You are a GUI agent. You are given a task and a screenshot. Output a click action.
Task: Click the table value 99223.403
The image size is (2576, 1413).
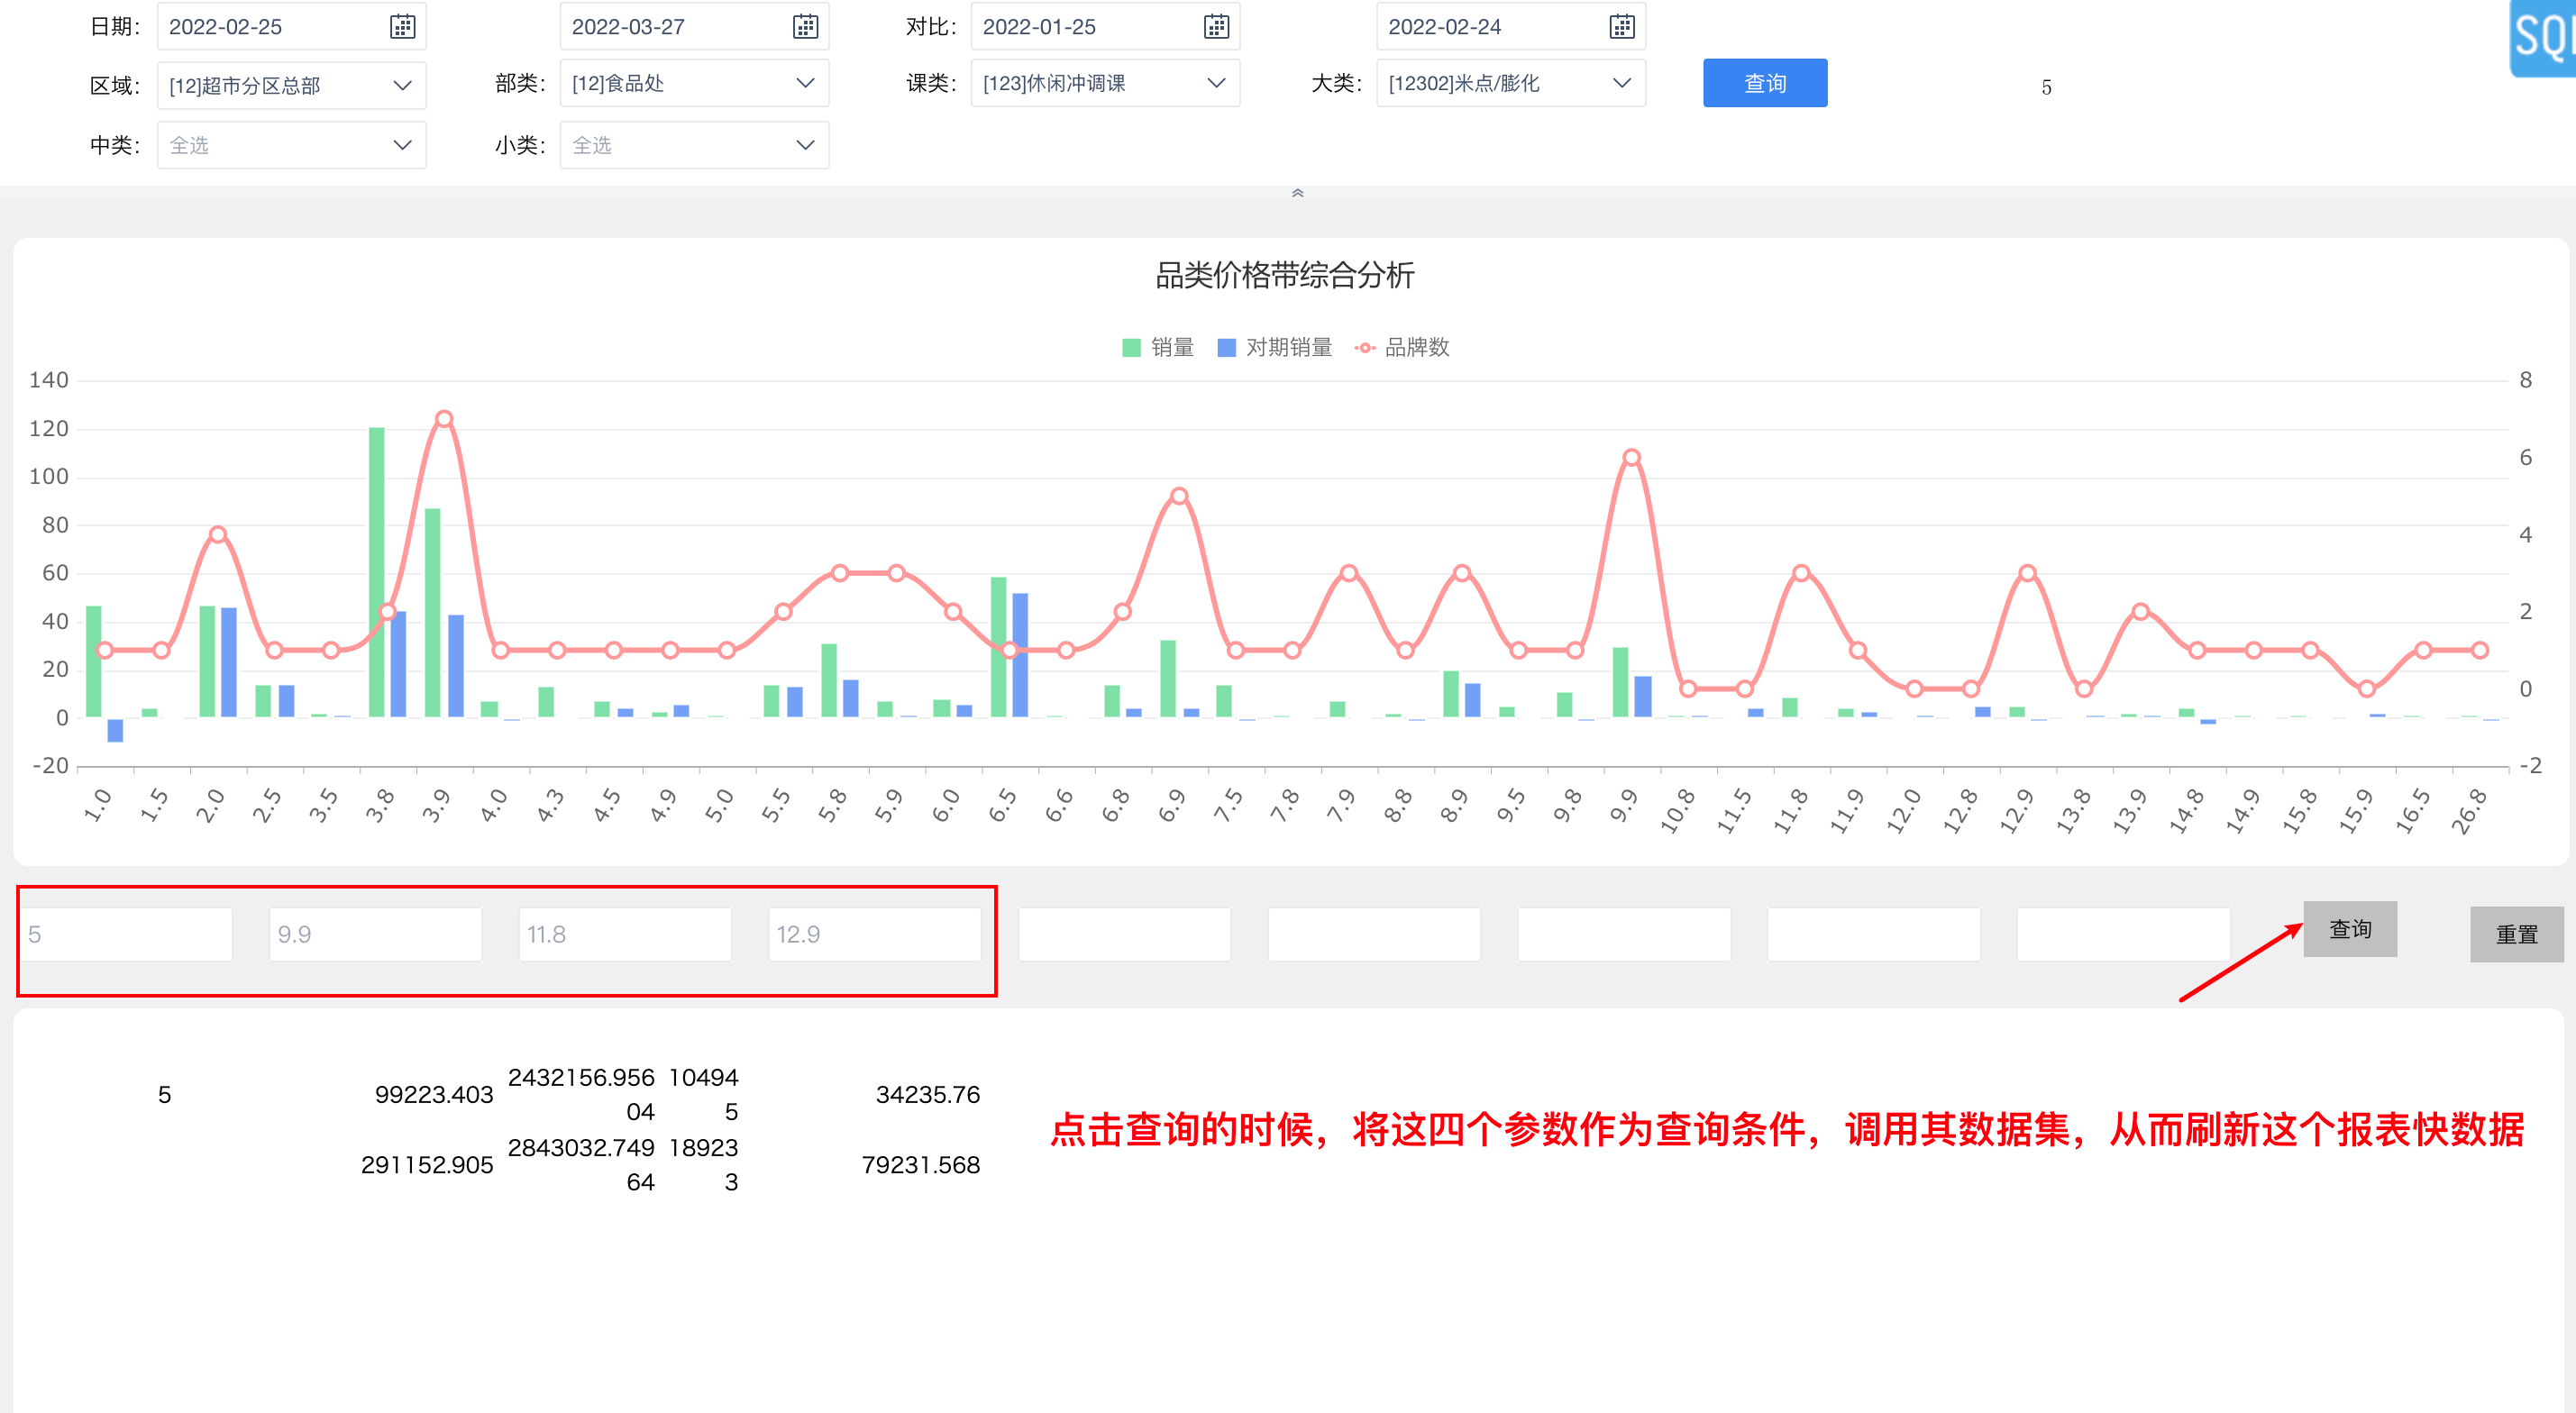pos(434,1095)
